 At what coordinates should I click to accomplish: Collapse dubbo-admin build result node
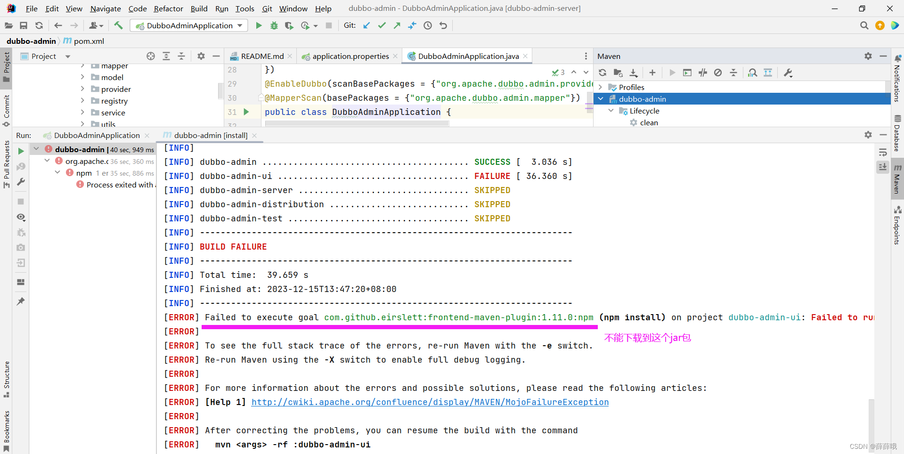[36, 149]
